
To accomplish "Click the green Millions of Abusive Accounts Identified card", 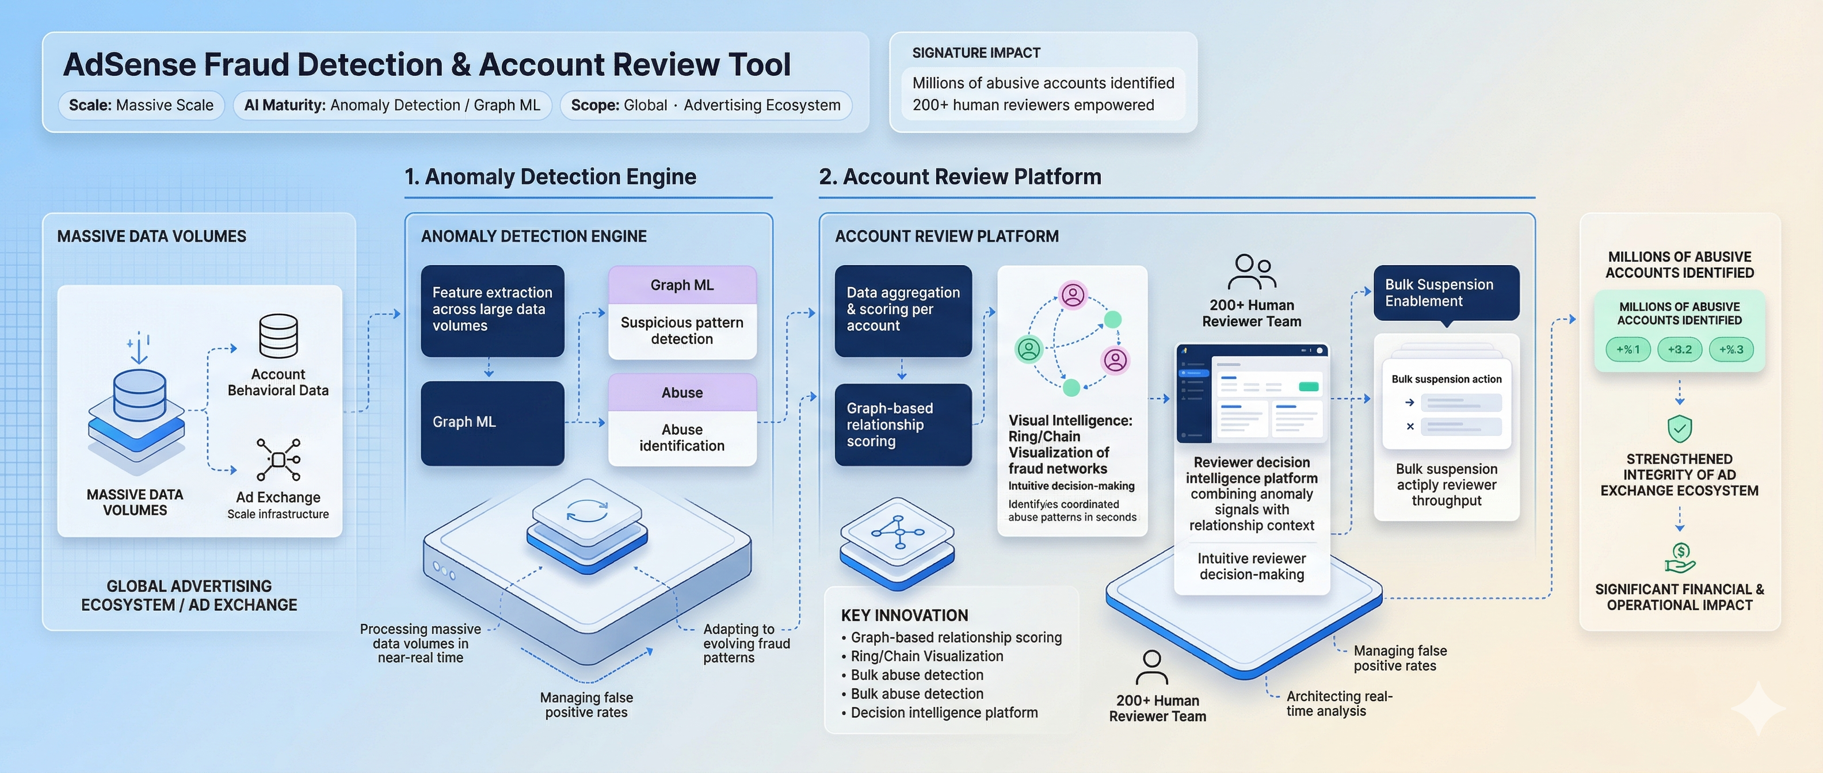I will 1679,331.
